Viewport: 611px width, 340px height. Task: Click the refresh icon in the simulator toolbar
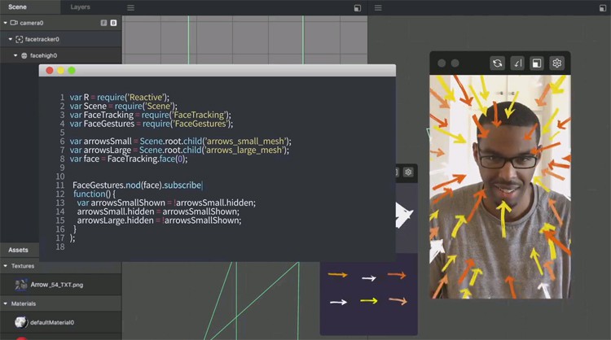pyautogui.click(x=496, y=63)
